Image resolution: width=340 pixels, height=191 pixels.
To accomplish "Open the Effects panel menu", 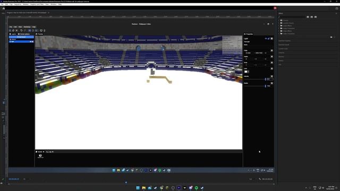I will (336, 13).
